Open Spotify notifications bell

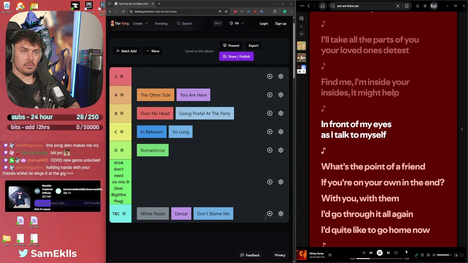418,6
